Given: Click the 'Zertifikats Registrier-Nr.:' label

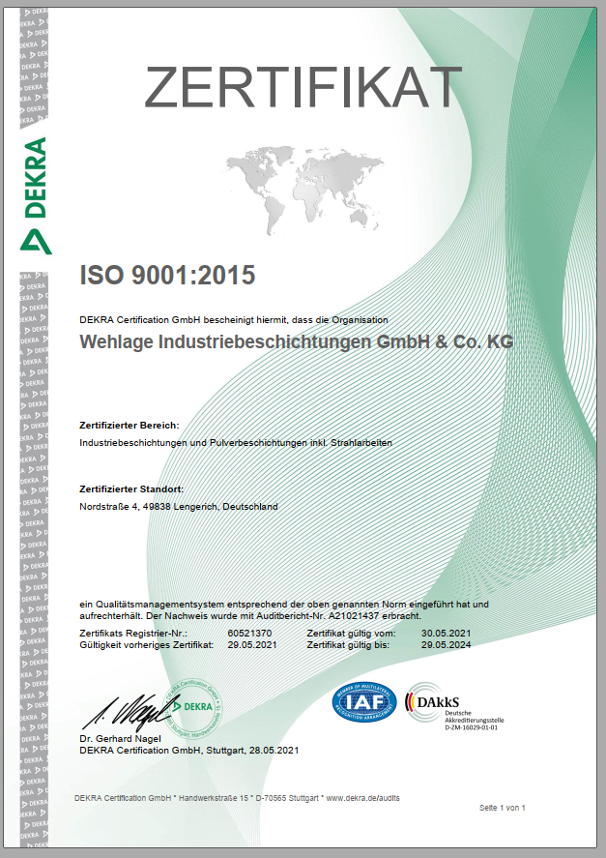Looking at the screenshot, I should pyautogui.click(x=133, y=634).
